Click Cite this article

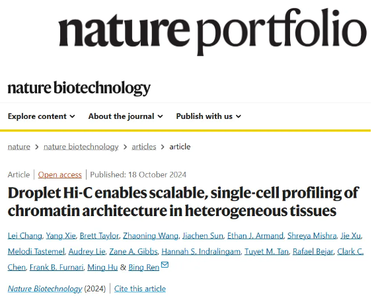[140, 289]
